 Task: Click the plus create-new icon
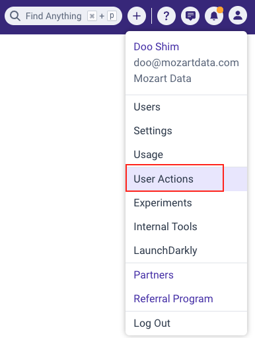tap(137, 16)
